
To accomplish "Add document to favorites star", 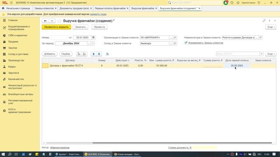I will click(59, 21).
